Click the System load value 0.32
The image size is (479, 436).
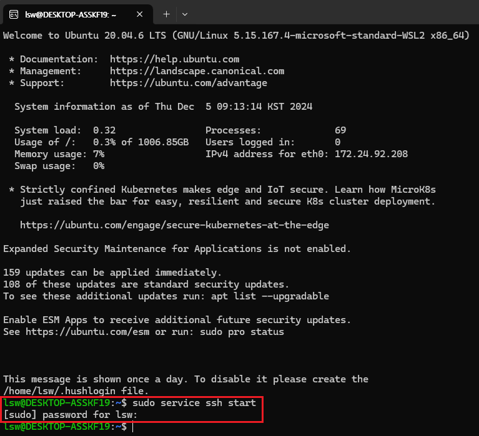[104, 130]
